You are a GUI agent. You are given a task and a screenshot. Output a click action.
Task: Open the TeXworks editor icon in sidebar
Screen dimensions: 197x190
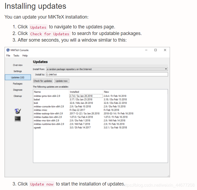[x=18, y=111]
